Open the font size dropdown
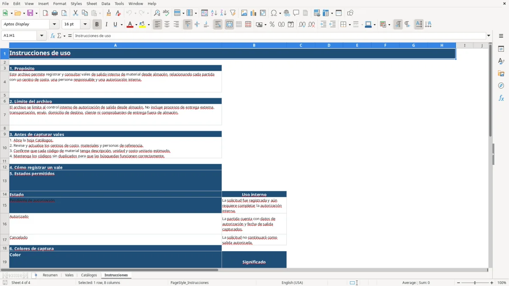The width and height of the screenshot is (509, 286). click(85, 24)
